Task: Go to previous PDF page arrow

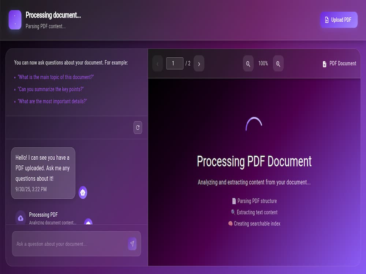Action: tap(157, 64)
